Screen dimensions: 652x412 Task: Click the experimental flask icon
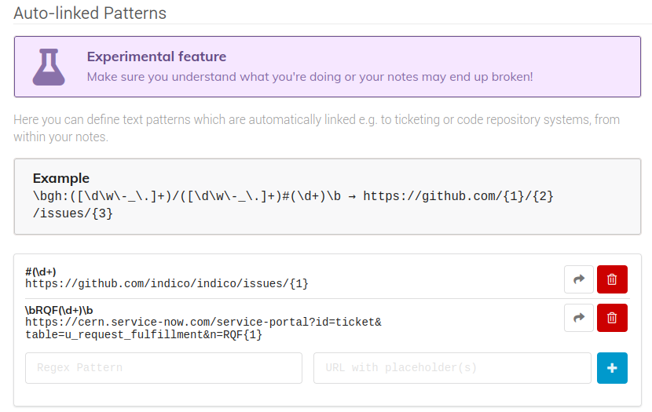[x=49, y=67]
